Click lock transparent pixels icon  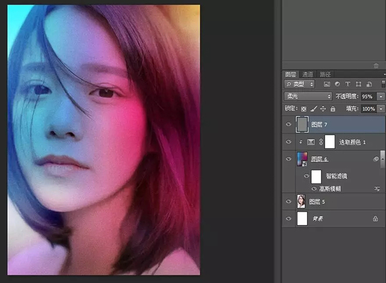(303, 109)
